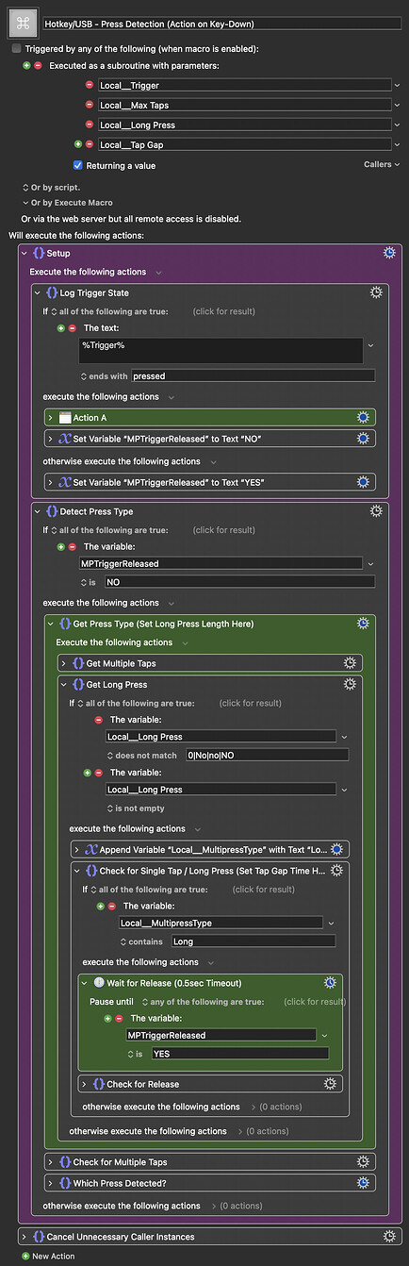
Task: Click the New Action label
Action: click(55, 1256)
